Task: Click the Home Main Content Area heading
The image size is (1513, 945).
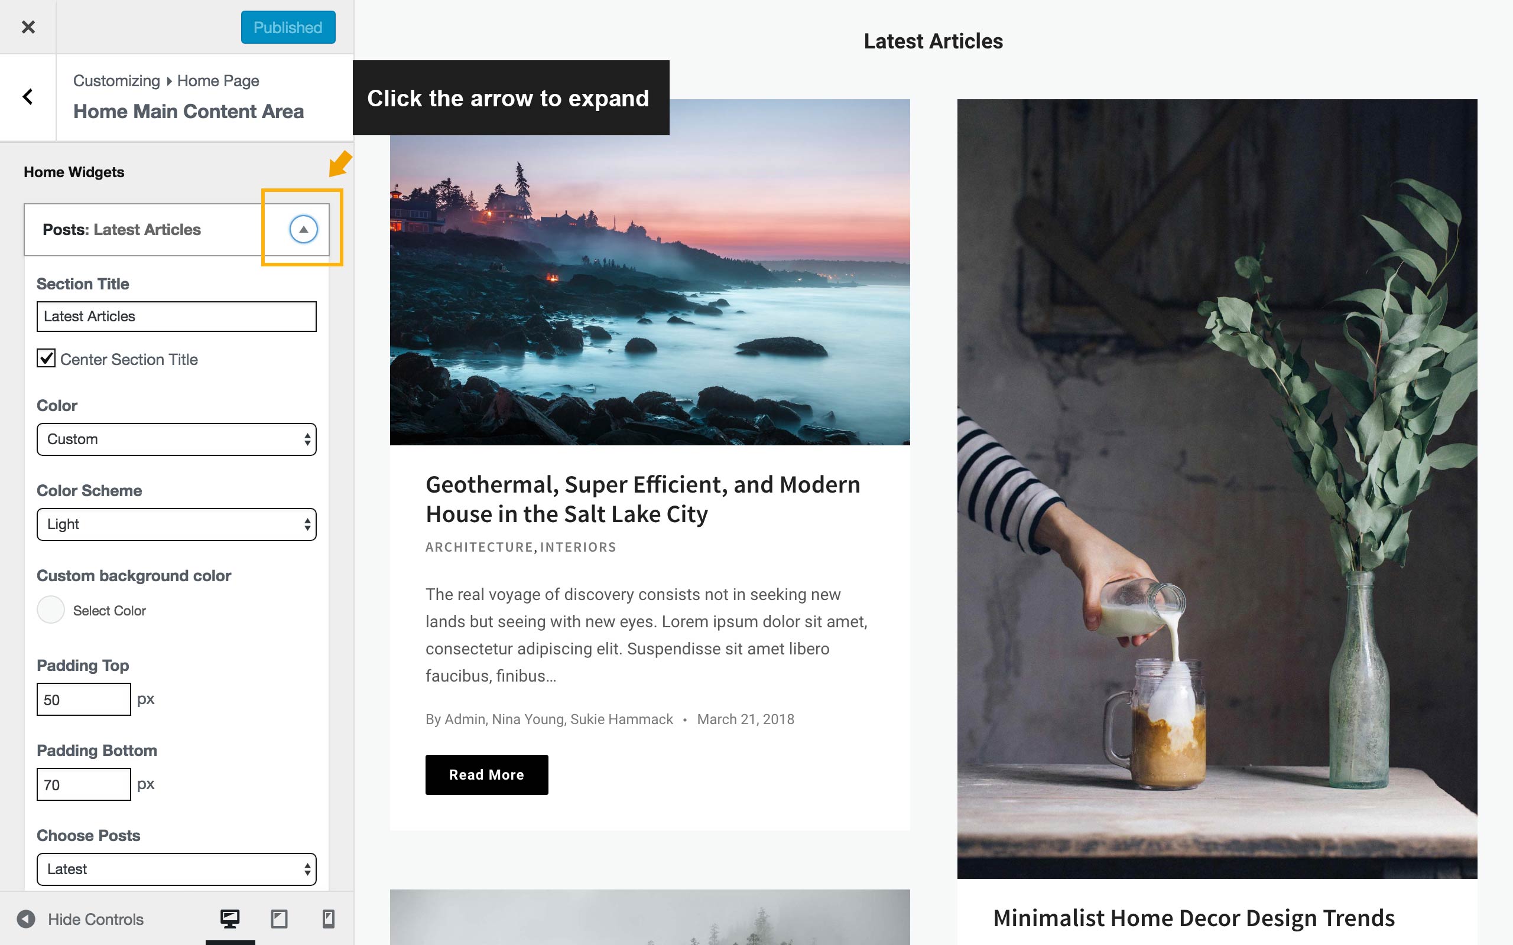Action: pyautogui.click(x=189, y=111)
